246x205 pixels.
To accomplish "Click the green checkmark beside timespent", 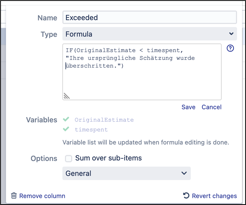I will [66, 129].
